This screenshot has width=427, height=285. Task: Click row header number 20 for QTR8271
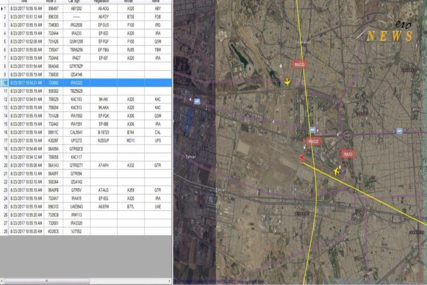[4, 165]
